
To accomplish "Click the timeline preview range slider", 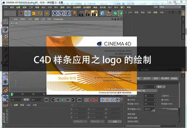I will pyautogui.click(x=26, y=100).
